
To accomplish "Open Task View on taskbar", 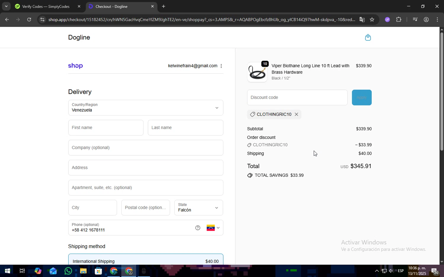I will click(22, 271).
